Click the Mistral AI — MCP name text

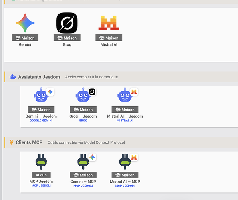125,182
